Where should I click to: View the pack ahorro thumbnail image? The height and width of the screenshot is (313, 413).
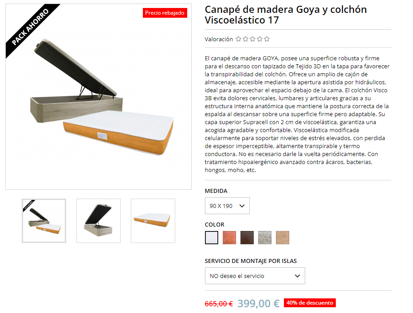pos(44,221)
